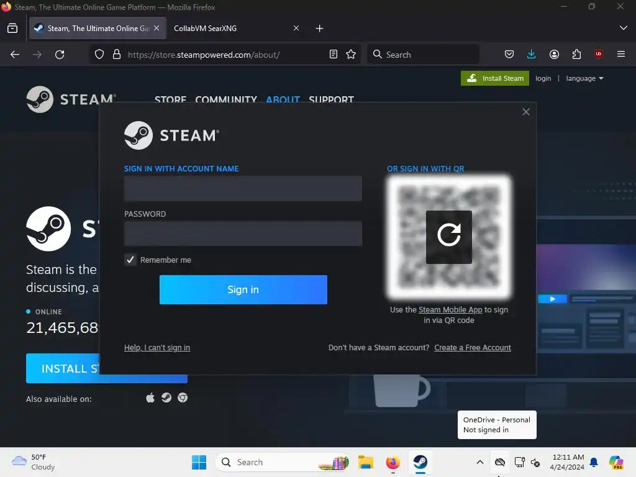Image resolution: width=636 pixels, height=477 pixels.
Task: Click the uBlock Origin icon
Action: click(599, 54)
